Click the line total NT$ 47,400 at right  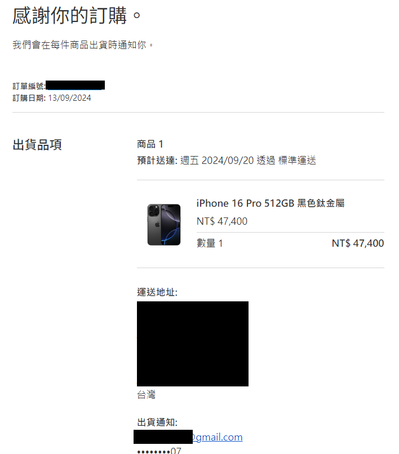[358, 243]
